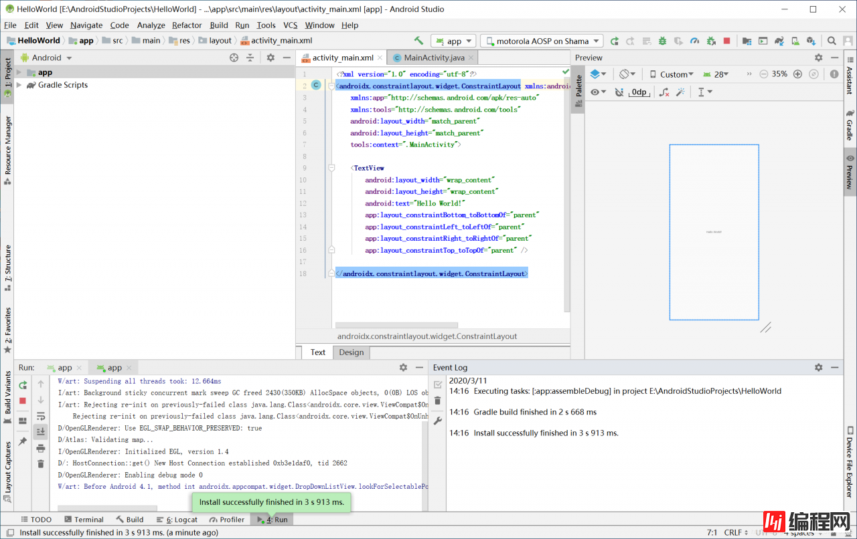
Task: Run the app with the green rerun icon
Action: click(615, 41)
